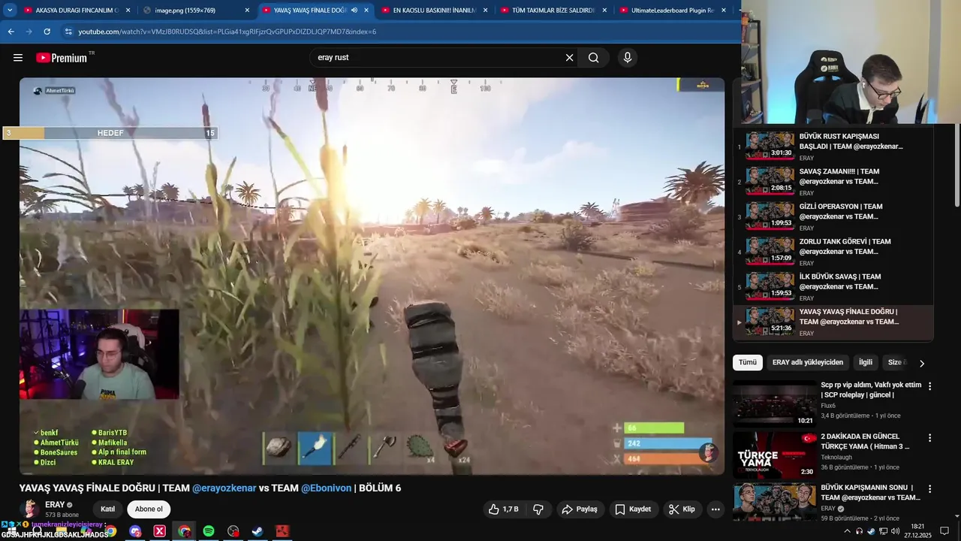Click the magnifier search button
The width and height of the screenshot is (961, 541).
click(x=594, y=58)
